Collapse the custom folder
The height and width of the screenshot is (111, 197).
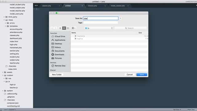(3, 75)
